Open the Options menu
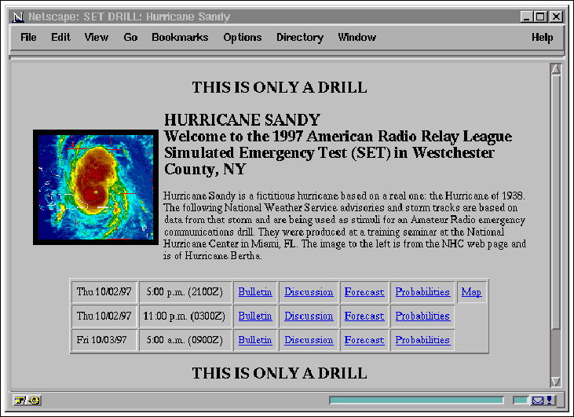This screenshot has height=417, width=574. click(243, 38)
